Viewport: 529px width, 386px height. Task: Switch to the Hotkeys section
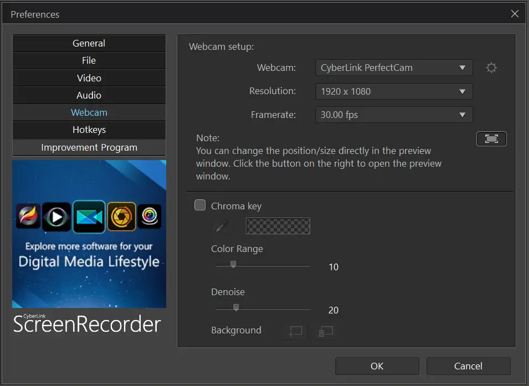click(x=89, y=130)
